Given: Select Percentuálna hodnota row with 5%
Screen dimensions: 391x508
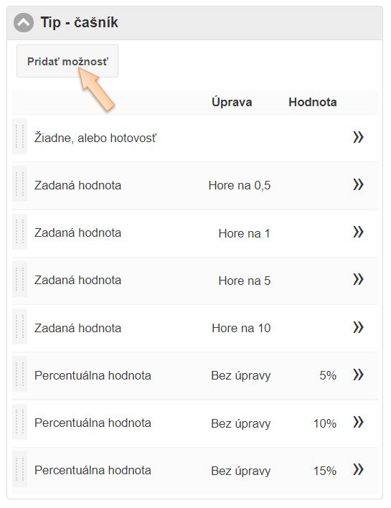Looking at the screenshot, I should (195, 376).
